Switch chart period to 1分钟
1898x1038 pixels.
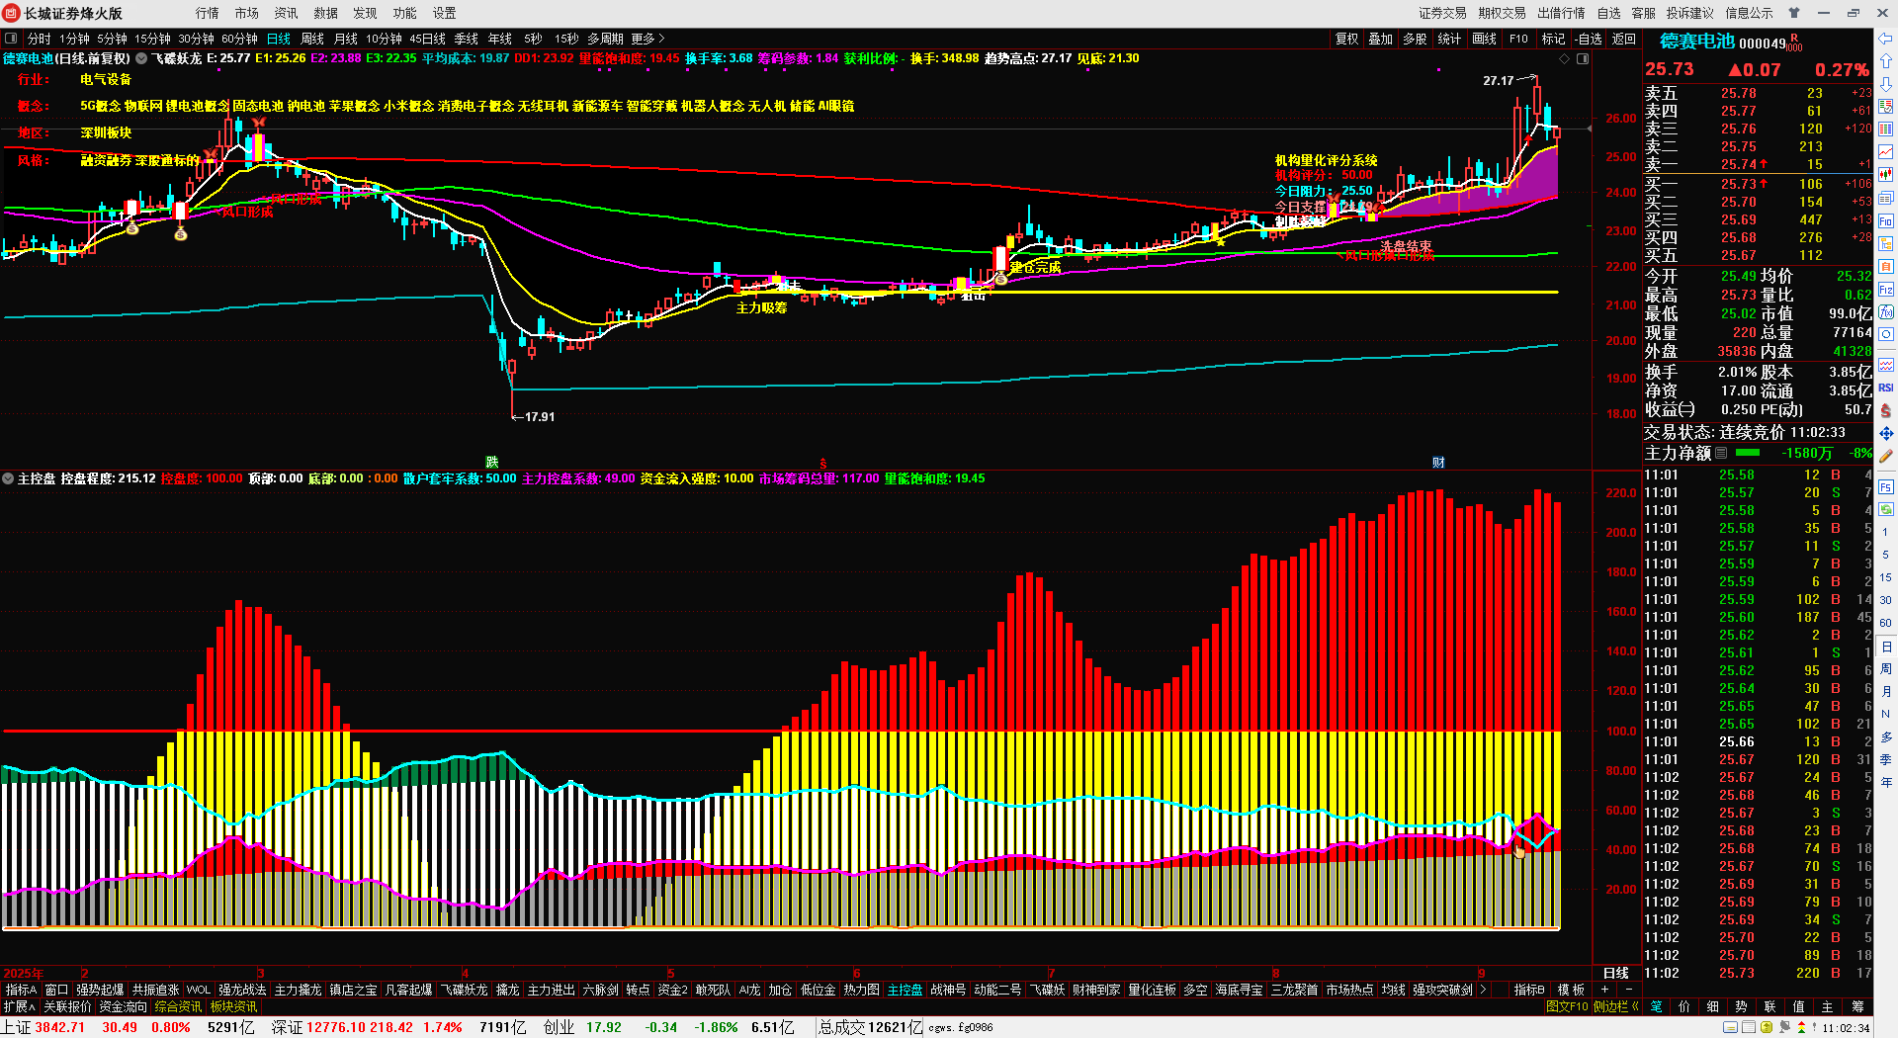(74, 39)
